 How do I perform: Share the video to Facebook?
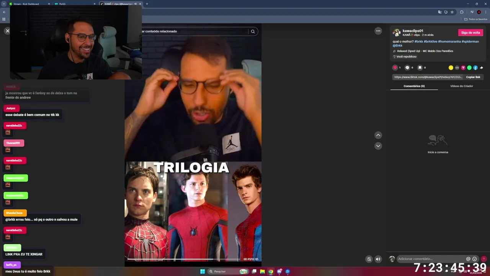coord(475,67)
